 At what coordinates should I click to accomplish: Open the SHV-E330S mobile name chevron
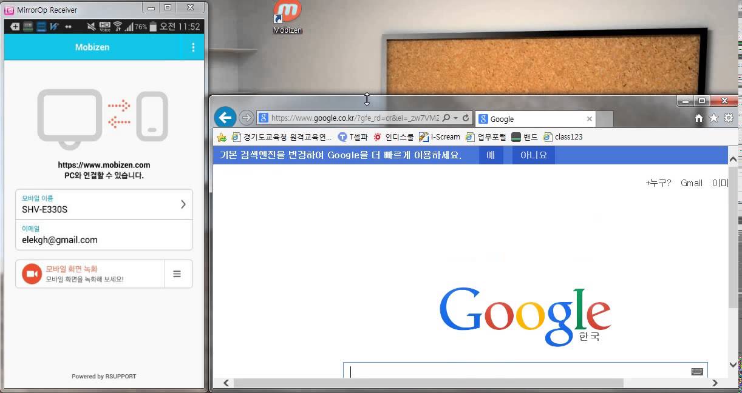[183, 204]
